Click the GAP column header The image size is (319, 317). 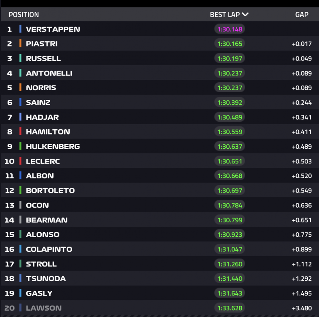(x=301, y=15)
